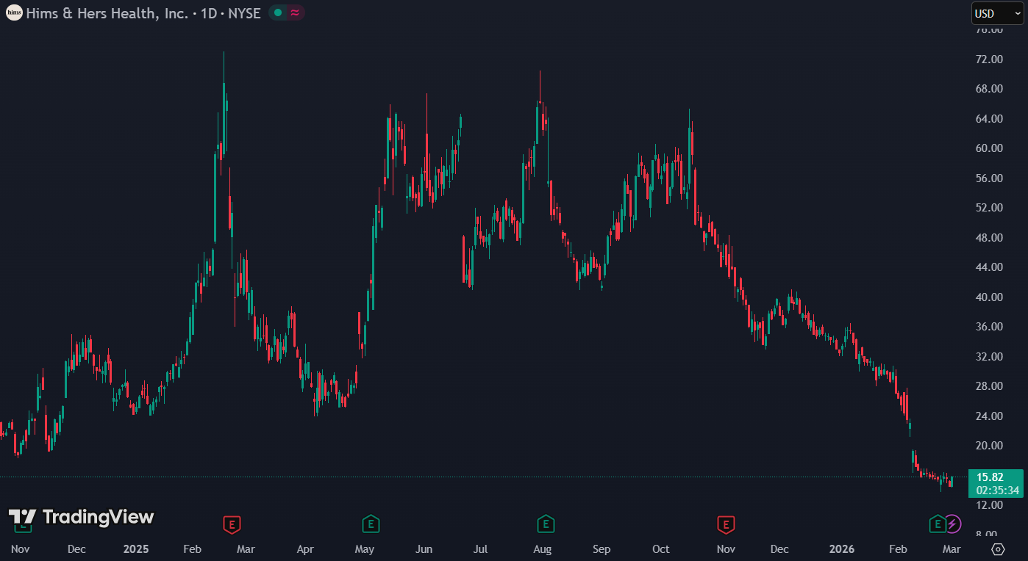The width and height of the screenshot is (1028, 561).
Task: Click the 15.82 current price label
Action: 990,477
